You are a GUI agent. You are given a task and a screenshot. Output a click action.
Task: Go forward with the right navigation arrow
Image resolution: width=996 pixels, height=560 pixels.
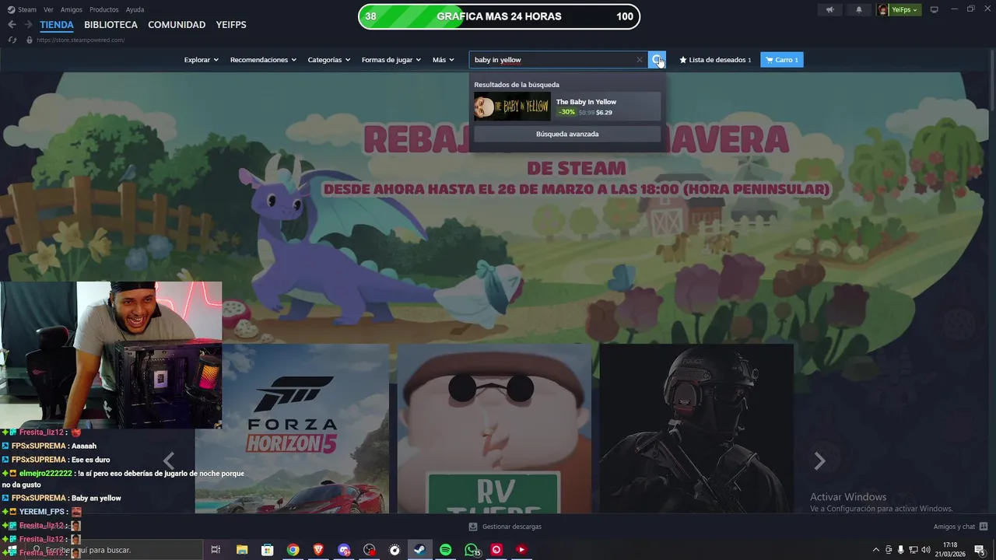pyautogui.click(x=28, y=25)
